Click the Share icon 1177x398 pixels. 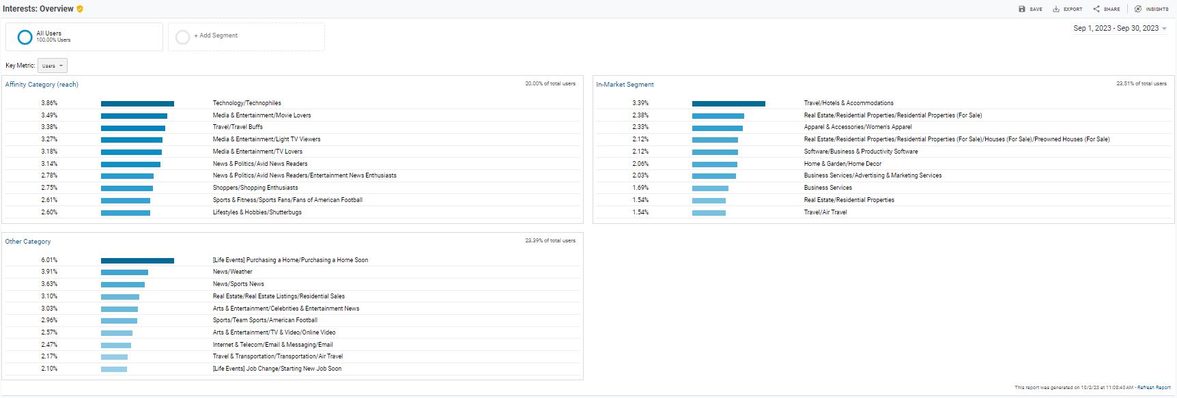pyautogui.click(x=1096, y=9)
